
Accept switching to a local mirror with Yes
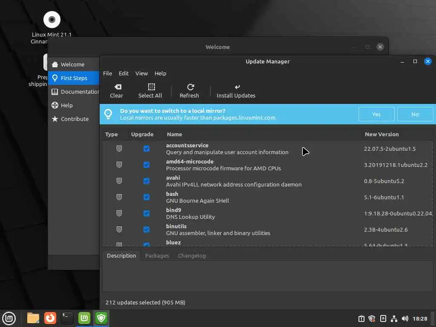pos(376,114)
